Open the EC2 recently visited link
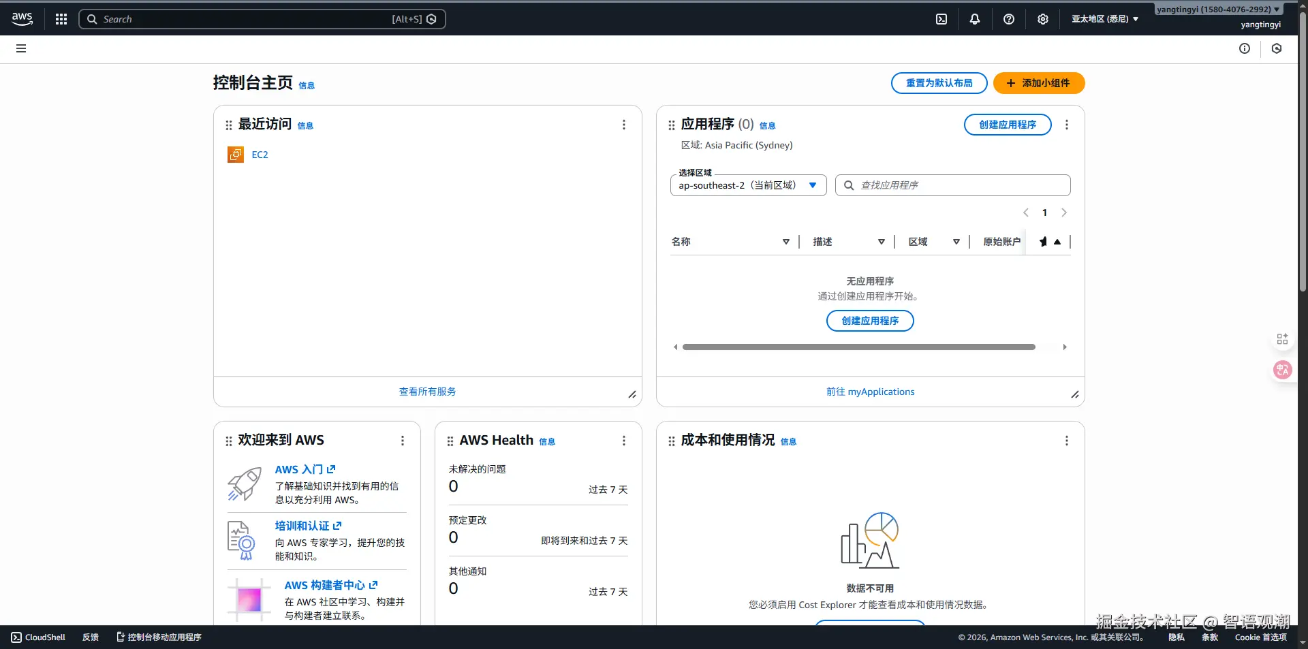The height and width of the screenshot is (649, 1308). (x=260, y=155)
